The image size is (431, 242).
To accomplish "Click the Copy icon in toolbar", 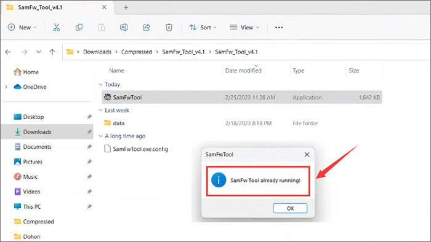I will (x=79, y=28).
